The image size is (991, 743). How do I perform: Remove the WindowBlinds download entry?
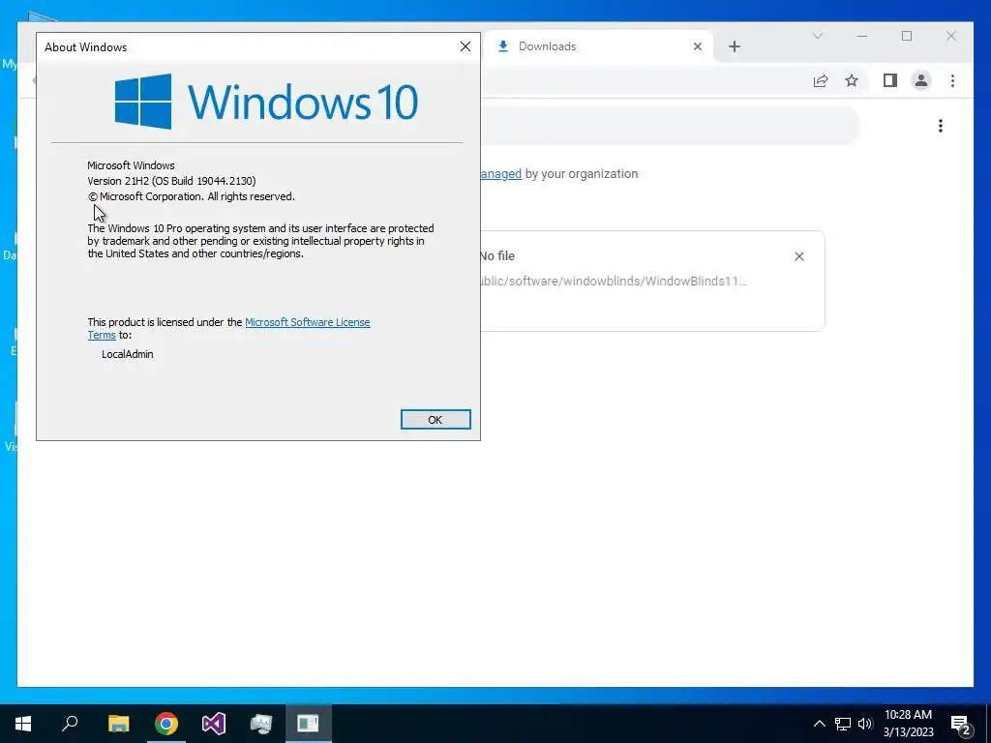pos(798,256)
